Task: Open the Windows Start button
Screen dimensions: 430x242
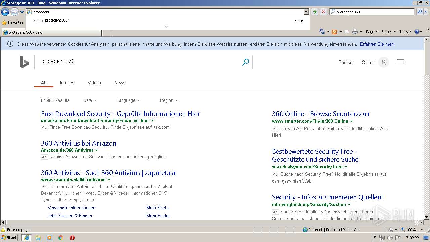Action: coord(9,238)
